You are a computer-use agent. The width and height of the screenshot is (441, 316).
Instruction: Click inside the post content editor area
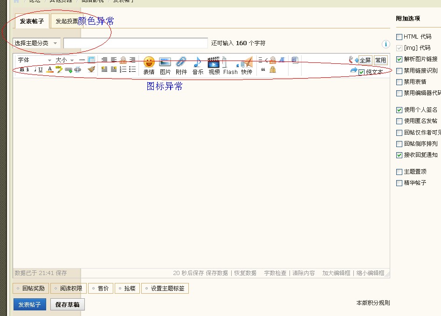tap(201, 173)
